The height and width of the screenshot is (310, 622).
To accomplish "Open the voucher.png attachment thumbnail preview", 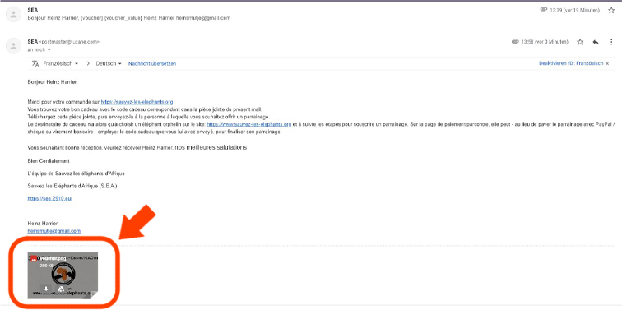I will click(x=63, y=275).
